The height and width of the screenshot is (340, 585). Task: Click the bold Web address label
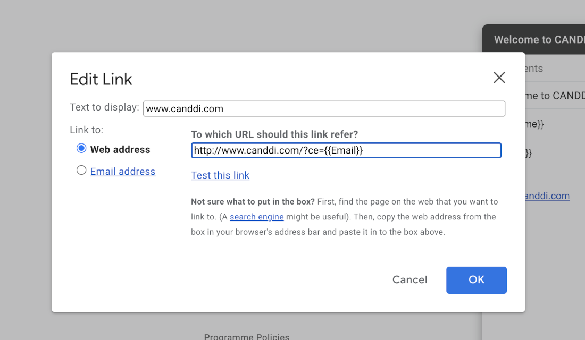point(120,149)
